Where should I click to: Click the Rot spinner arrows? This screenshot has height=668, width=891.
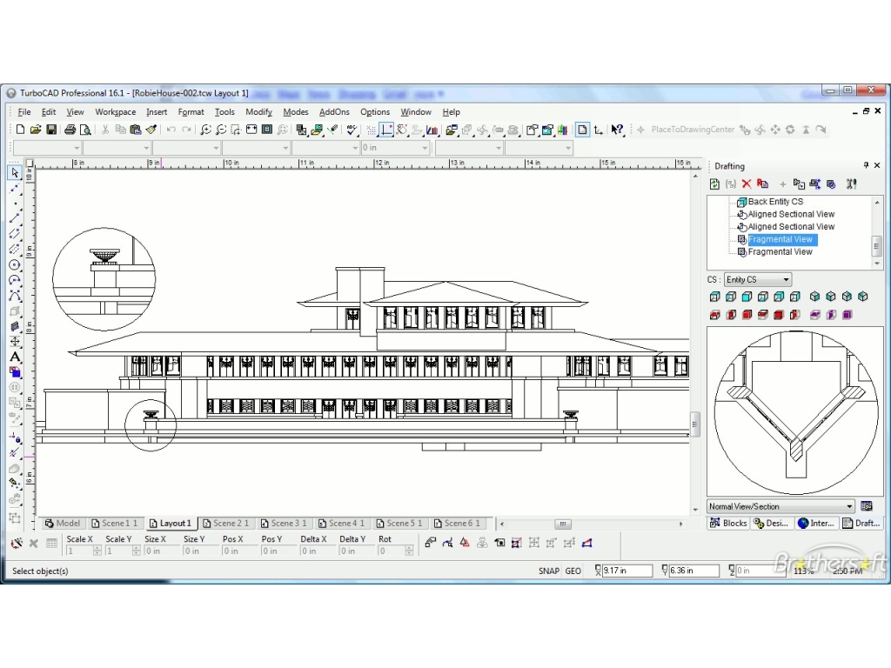[409, 551]
